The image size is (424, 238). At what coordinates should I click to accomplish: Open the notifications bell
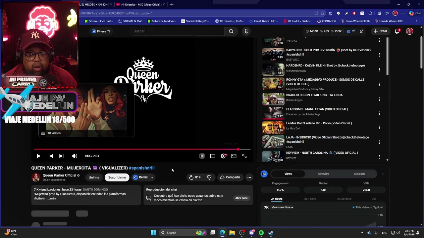(397, 31)
